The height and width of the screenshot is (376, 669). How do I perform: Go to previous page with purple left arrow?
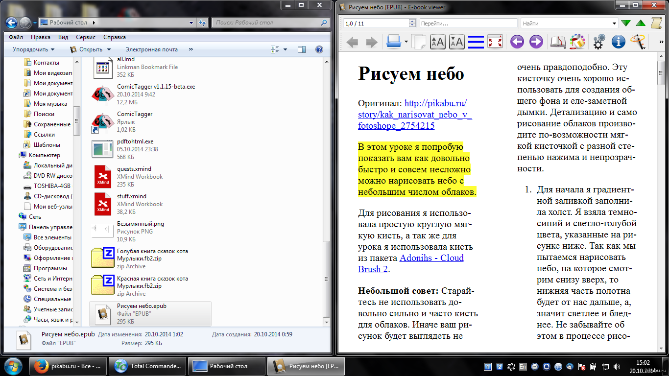517,42
